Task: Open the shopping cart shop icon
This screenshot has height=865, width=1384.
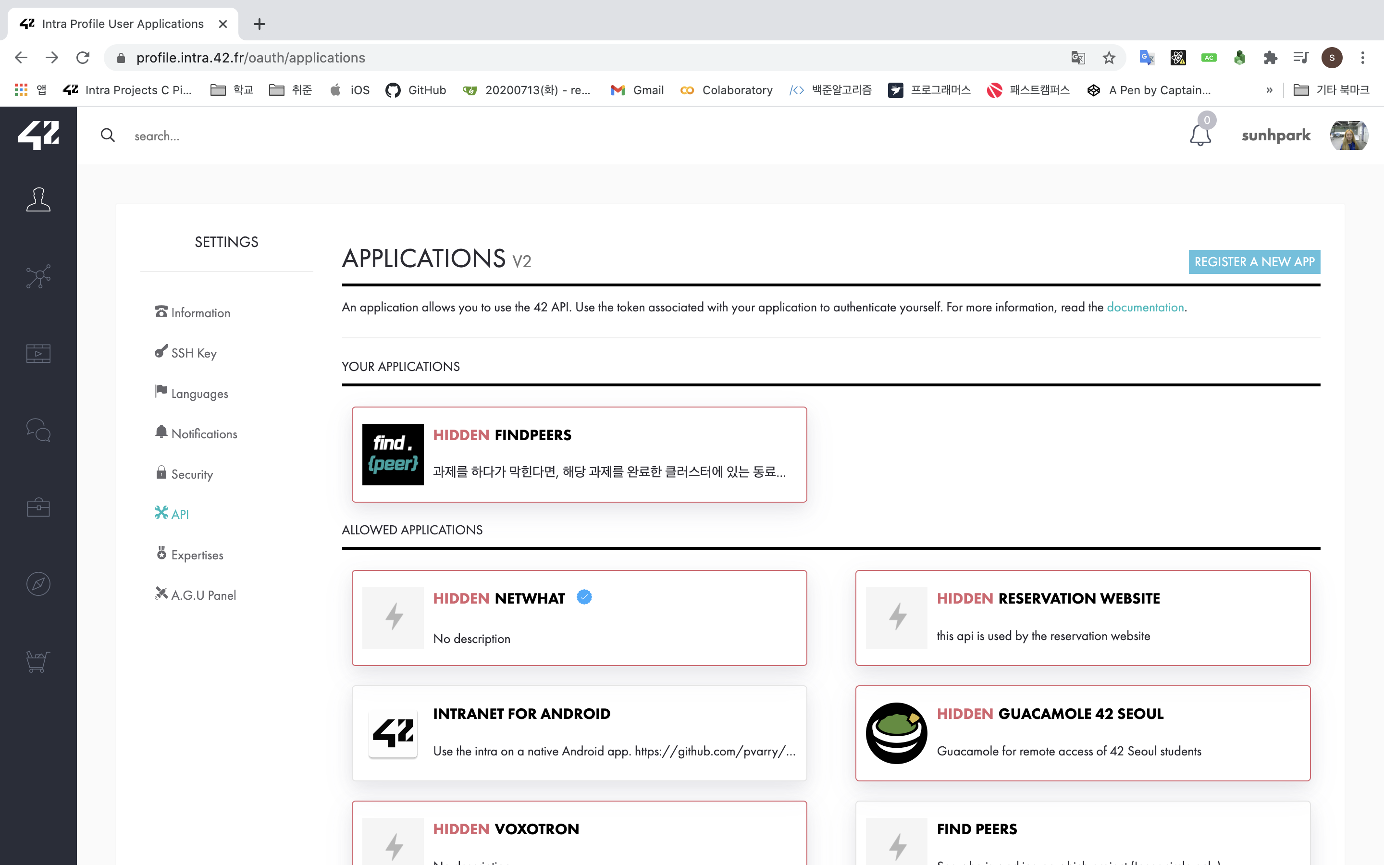Action: (x=38, y=661)
